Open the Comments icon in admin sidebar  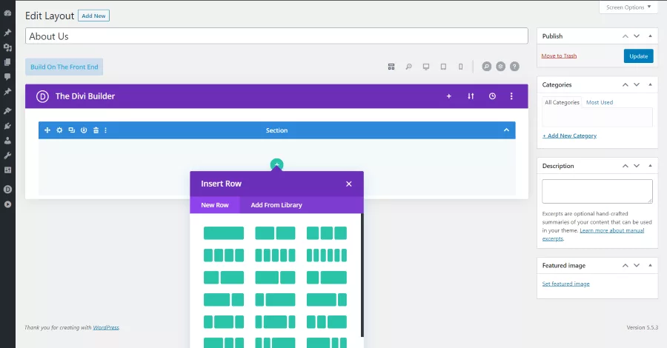pos(7,77)
